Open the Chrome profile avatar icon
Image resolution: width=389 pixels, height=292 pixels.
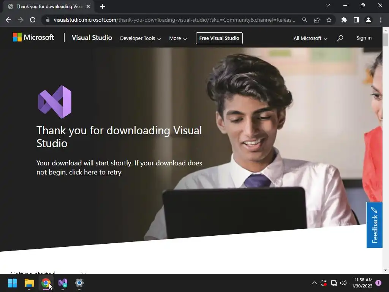tap(368, 20)
